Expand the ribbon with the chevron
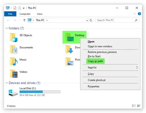The height and width of the screenshot is (113, 146). [135, 14]
